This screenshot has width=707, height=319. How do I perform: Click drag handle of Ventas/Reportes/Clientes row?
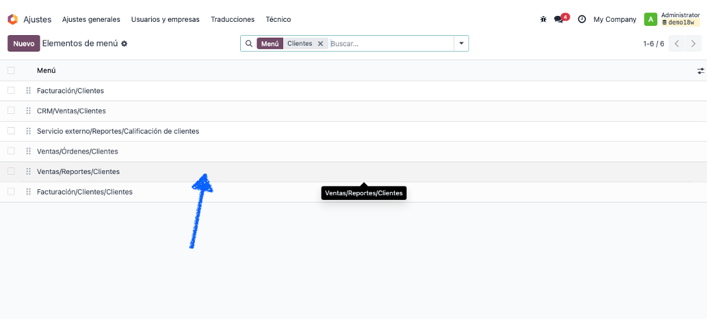[29, 171]
